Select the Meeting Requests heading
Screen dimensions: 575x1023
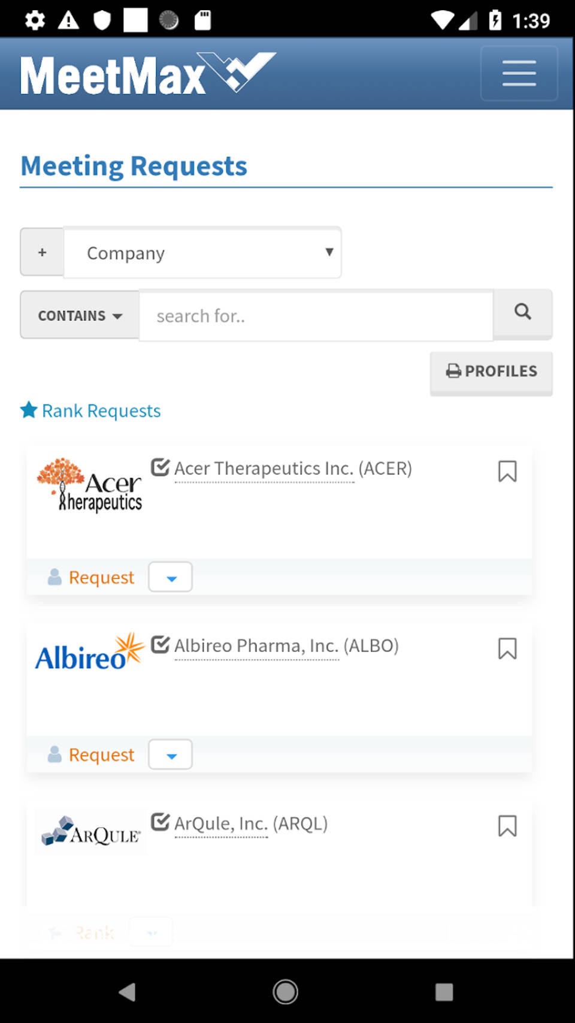tap(134, 166)
